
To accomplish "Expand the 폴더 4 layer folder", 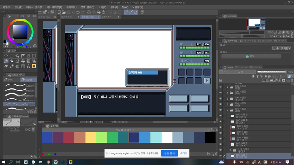I will coord(231,150).
